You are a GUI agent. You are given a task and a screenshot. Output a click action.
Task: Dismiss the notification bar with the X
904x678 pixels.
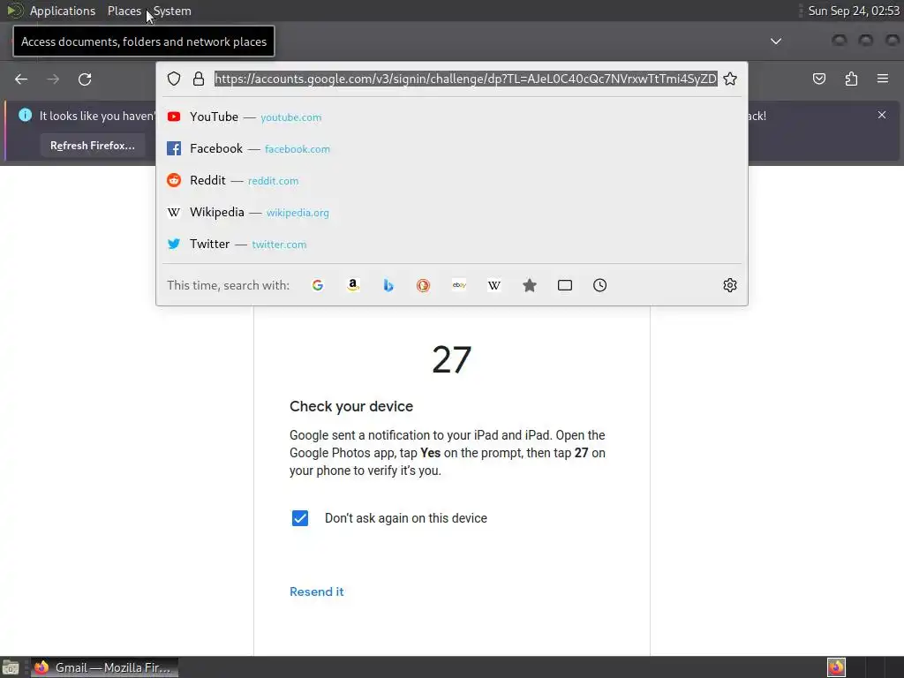click(x=882, y=115)
